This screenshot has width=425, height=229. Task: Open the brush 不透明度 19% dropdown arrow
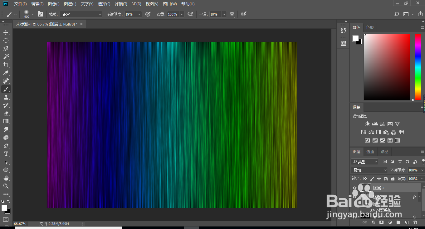[139, 14]
